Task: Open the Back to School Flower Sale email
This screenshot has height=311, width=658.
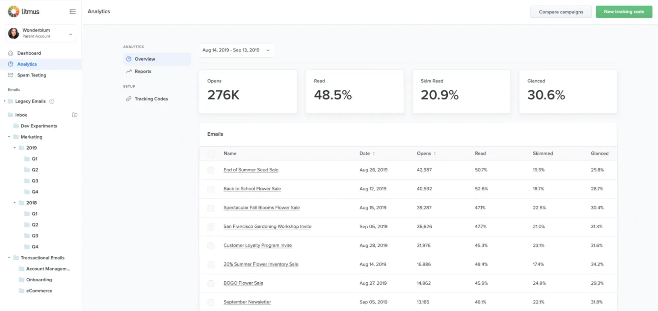Action: click(252, 188)
